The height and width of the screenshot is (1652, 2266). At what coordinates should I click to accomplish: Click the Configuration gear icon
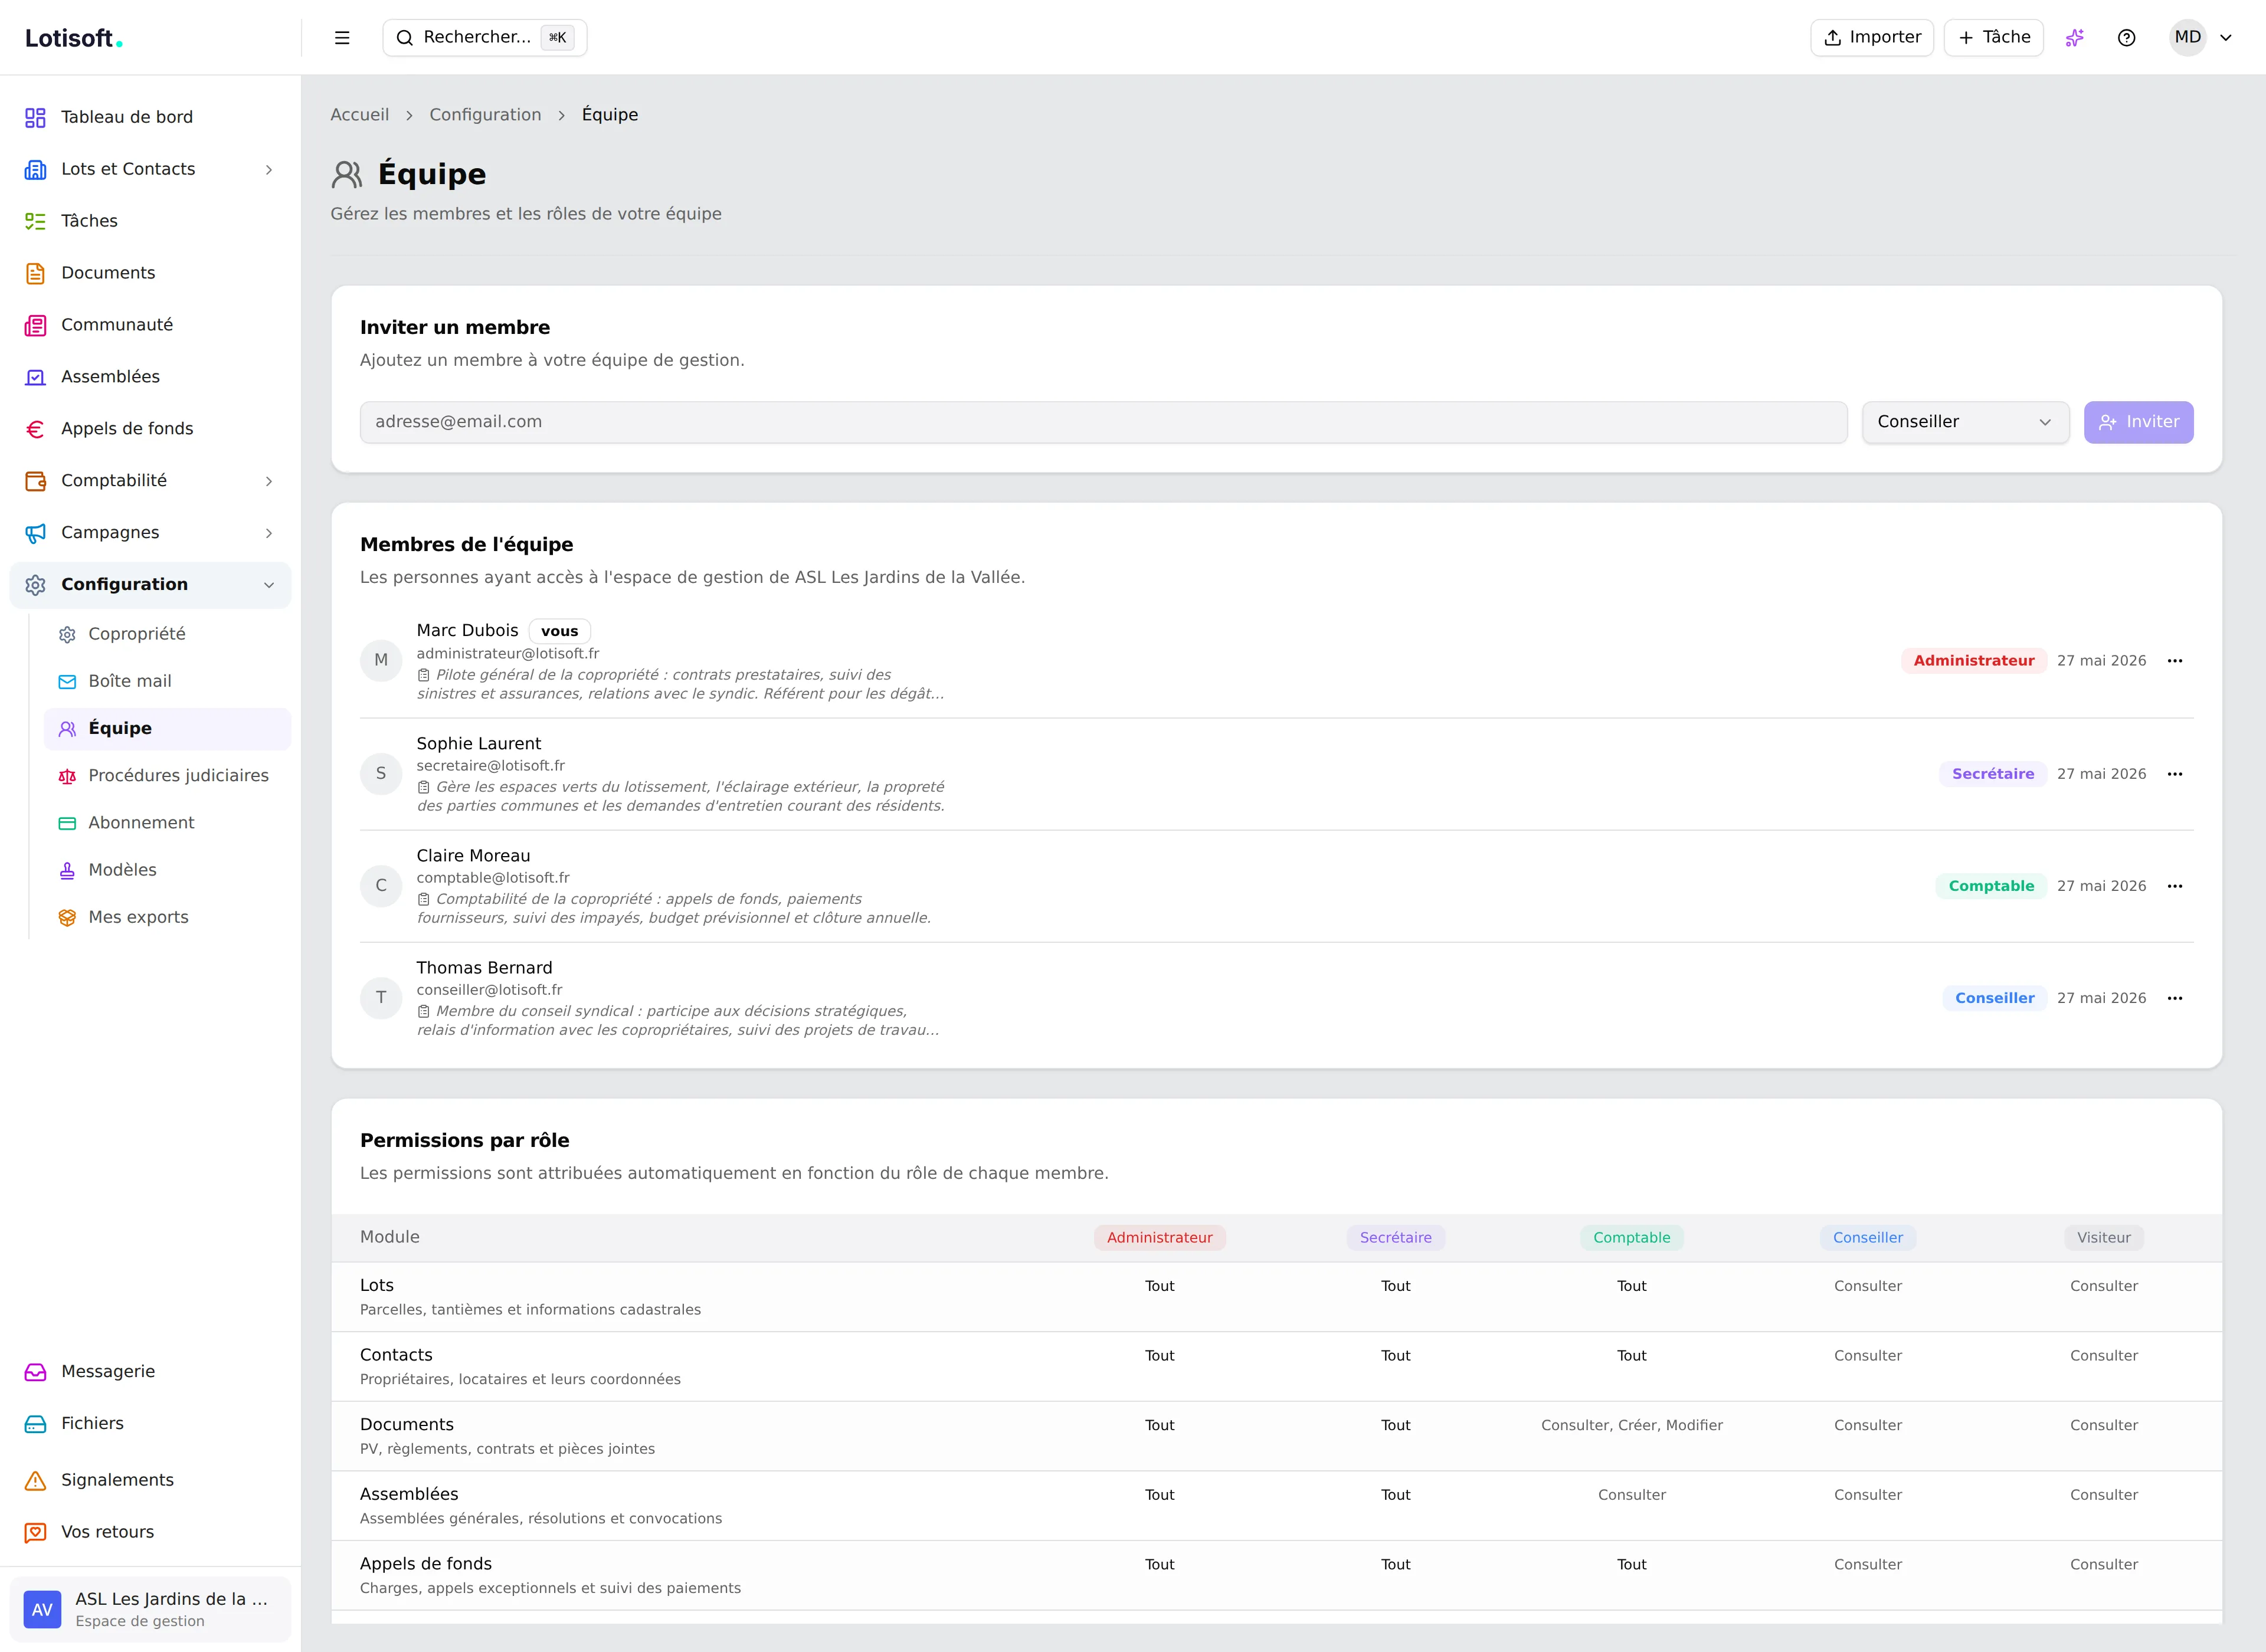35,585
